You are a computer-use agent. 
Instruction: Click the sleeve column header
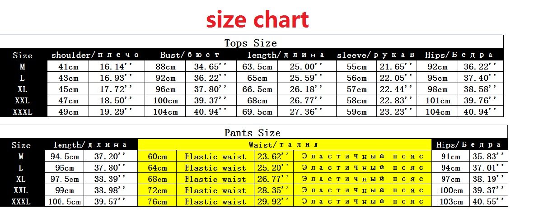click(376, 55)
